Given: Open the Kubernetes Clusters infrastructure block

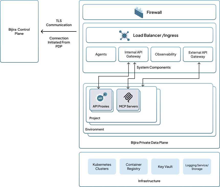Looking at the screenshot, I should 102,167.
